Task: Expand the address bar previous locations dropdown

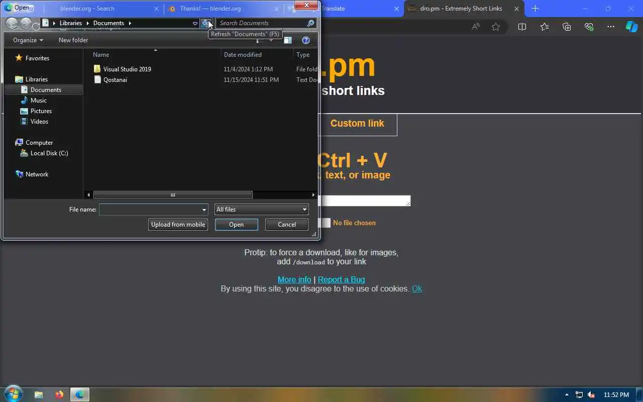Action: click(x=195, y=23)
